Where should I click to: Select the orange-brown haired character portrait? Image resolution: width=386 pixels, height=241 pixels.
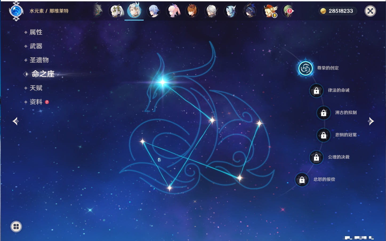point(192,11)
